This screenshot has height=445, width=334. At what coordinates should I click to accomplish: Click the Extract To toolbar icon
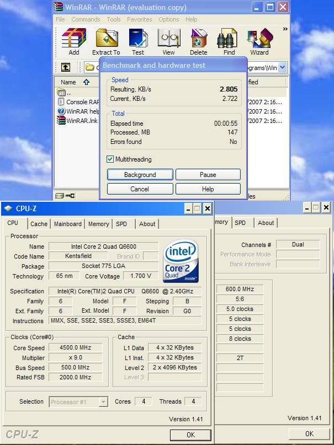[106, 41]
